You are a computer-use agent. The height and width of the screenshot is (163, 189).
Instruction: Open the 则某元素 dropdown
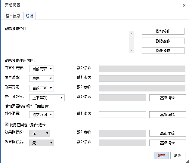(42, 88)
